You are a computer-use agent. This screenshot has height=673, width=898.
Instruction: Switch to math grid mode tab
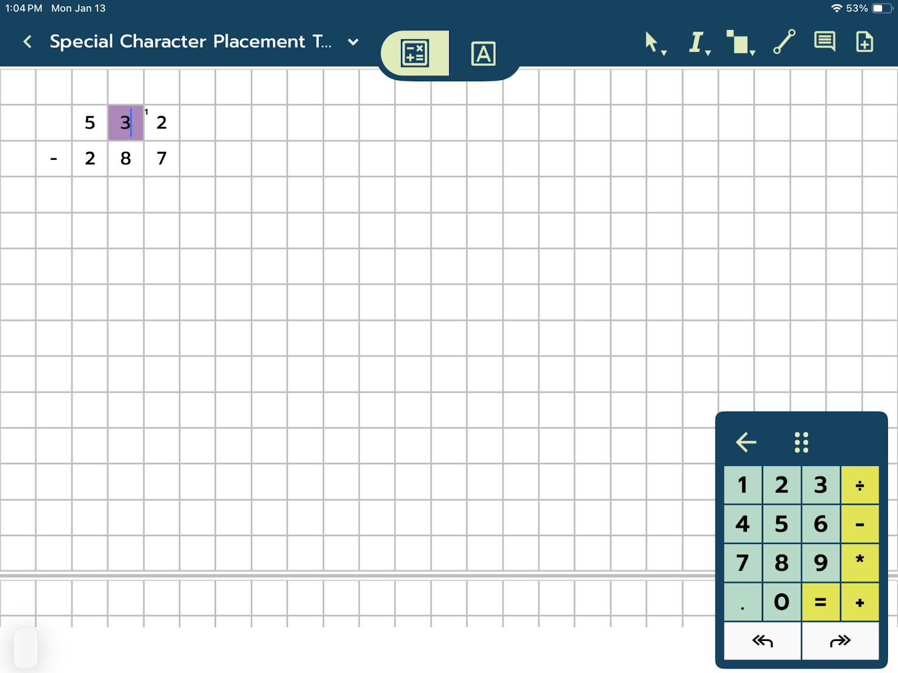pyautogui.click(x=415, y=53)
